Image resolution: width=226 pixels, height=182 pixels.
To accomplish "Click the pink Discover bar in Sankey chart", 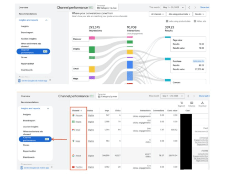I will pyautogui.click(x=92, y=38).
